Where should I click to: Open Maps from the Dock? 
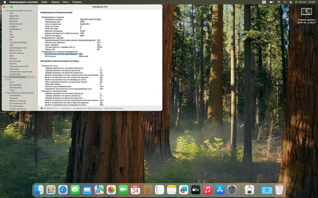[x=99, y=190]
